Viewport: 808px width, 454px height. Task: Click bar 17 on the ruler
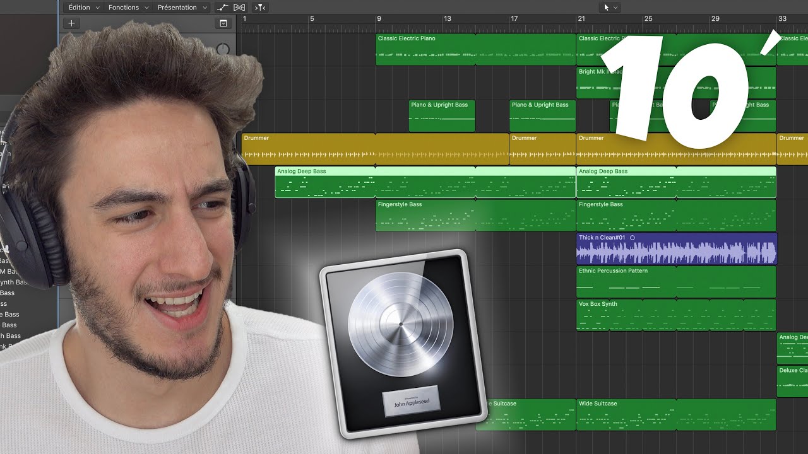pos(514,19)
